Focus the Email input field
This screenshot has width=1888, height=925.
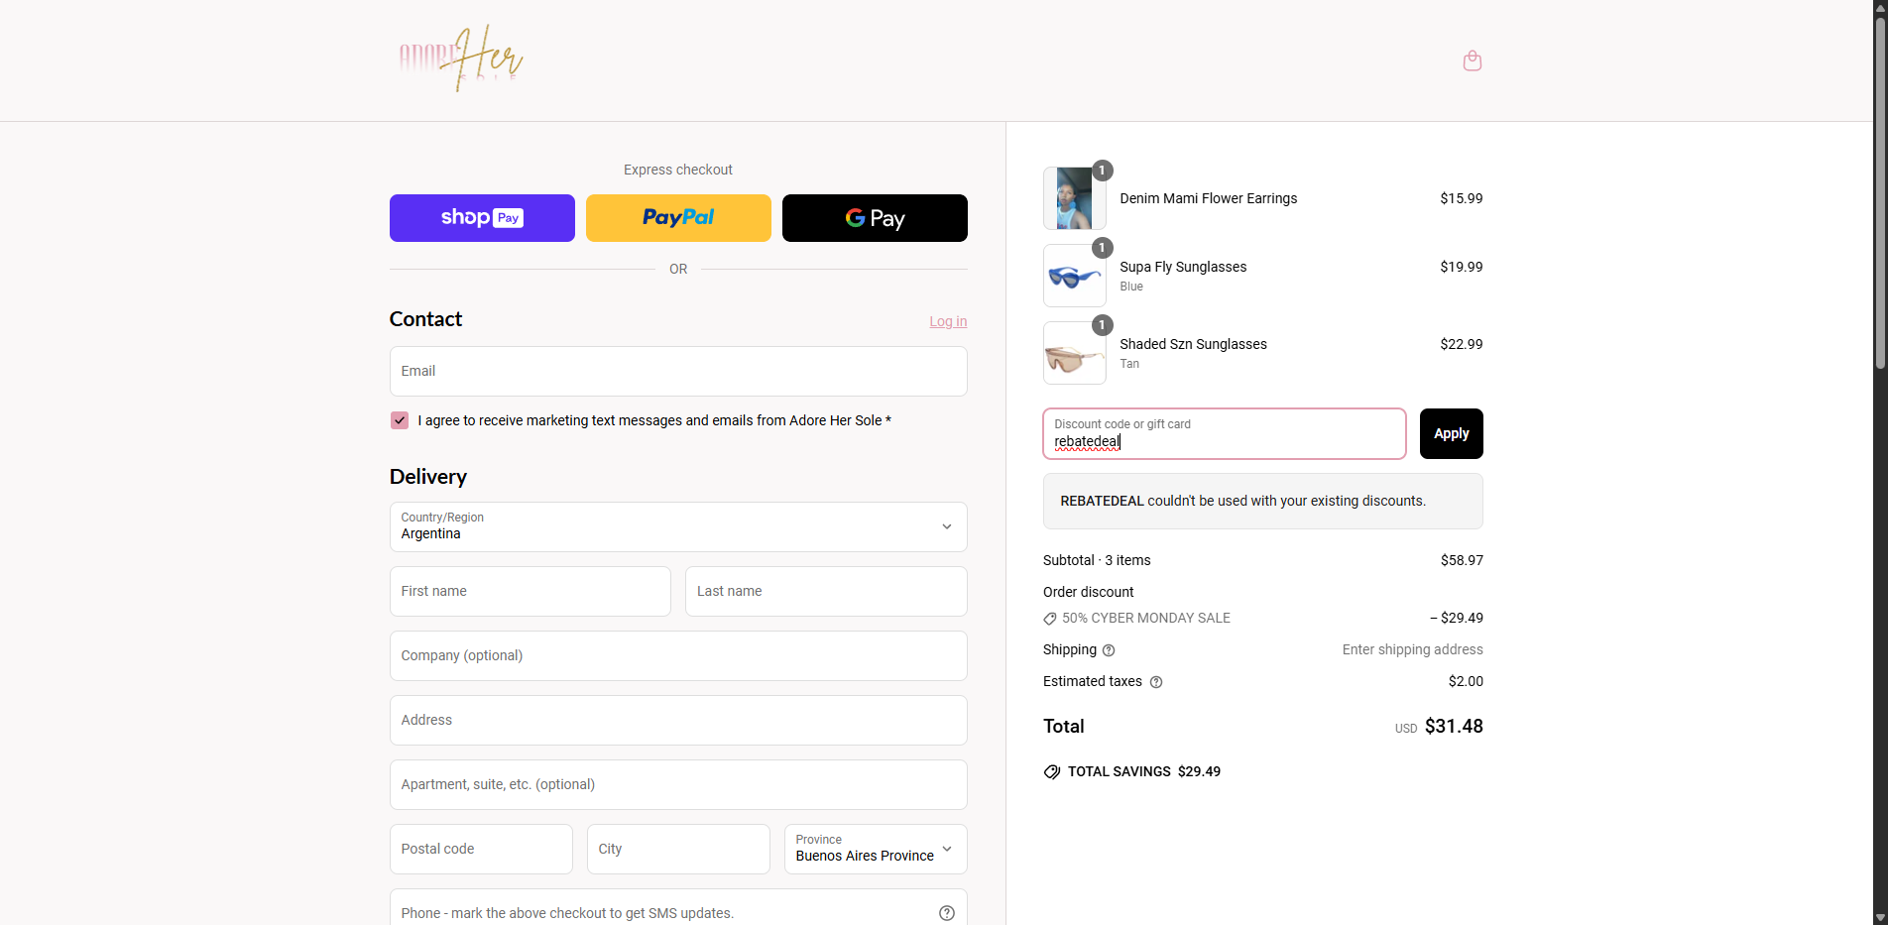(x=678, y=371)
